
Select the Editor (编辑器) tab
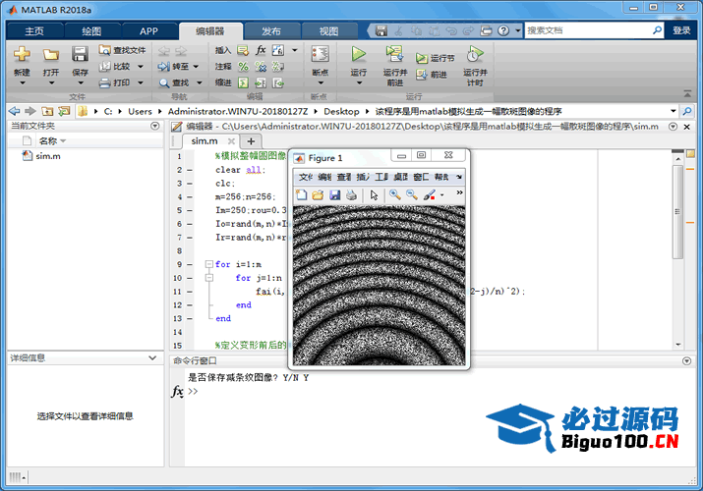[210, 30]
